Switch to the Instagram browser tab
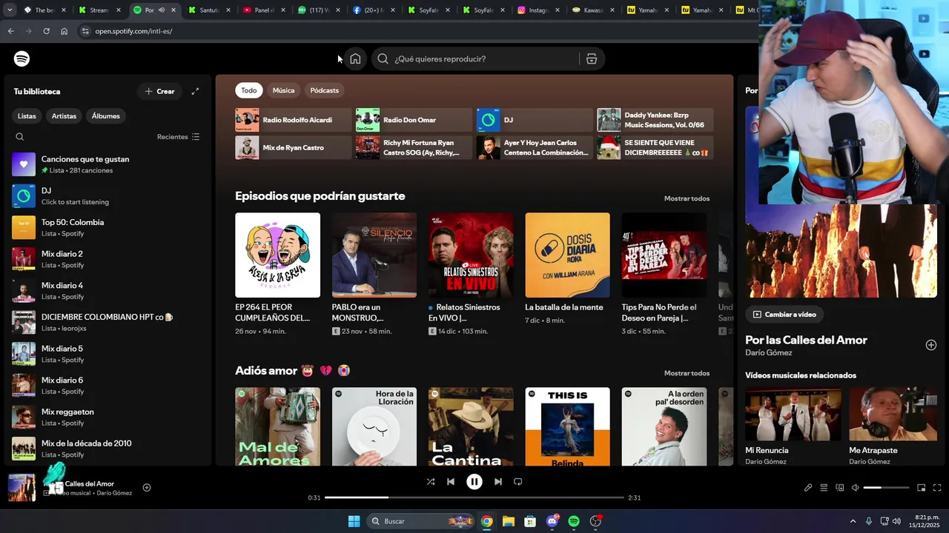This screenshot has width=949, height=533. click(x=538, y=10)
